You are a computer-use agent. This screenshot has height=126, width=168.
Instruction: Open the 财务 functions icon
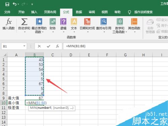tap(53, 22)
